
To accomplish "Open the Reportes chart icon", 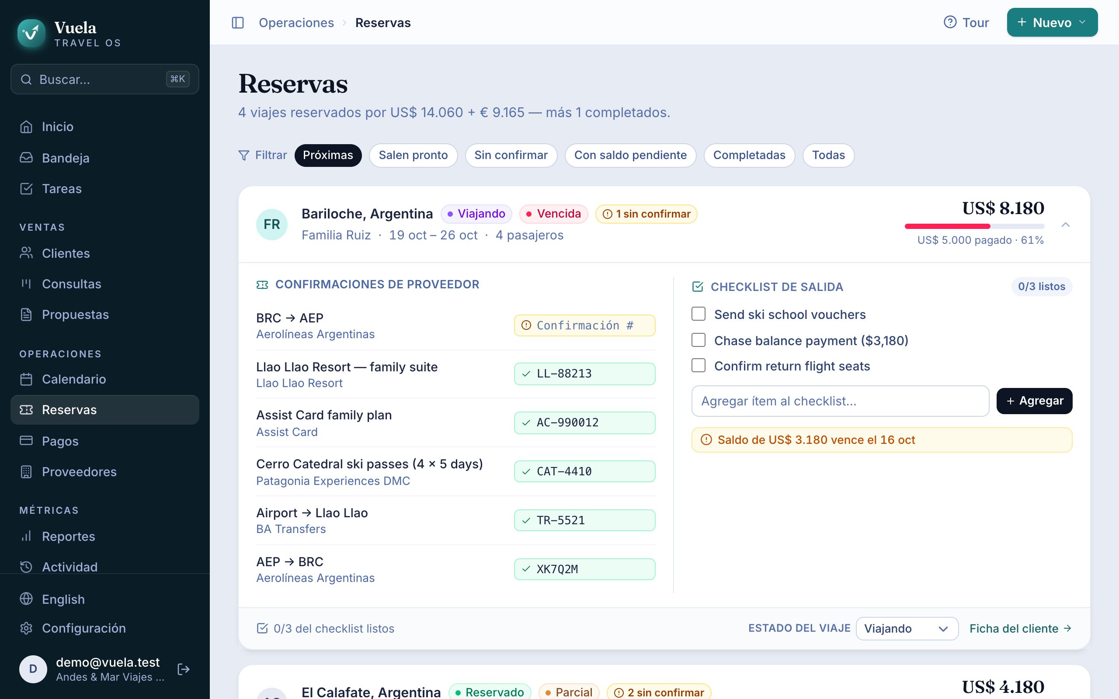I will [x=26, y=536].
